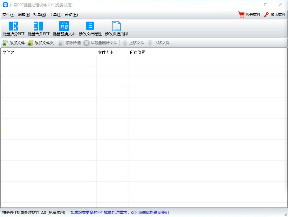
Task: Open the 批量拆分PPT tool
Action: point(13,29)
